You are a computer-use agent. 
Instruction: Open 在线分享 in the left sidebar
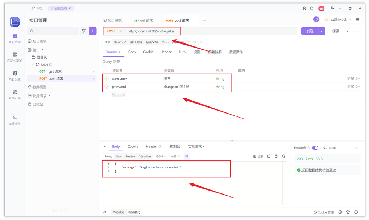coord(15,94)
